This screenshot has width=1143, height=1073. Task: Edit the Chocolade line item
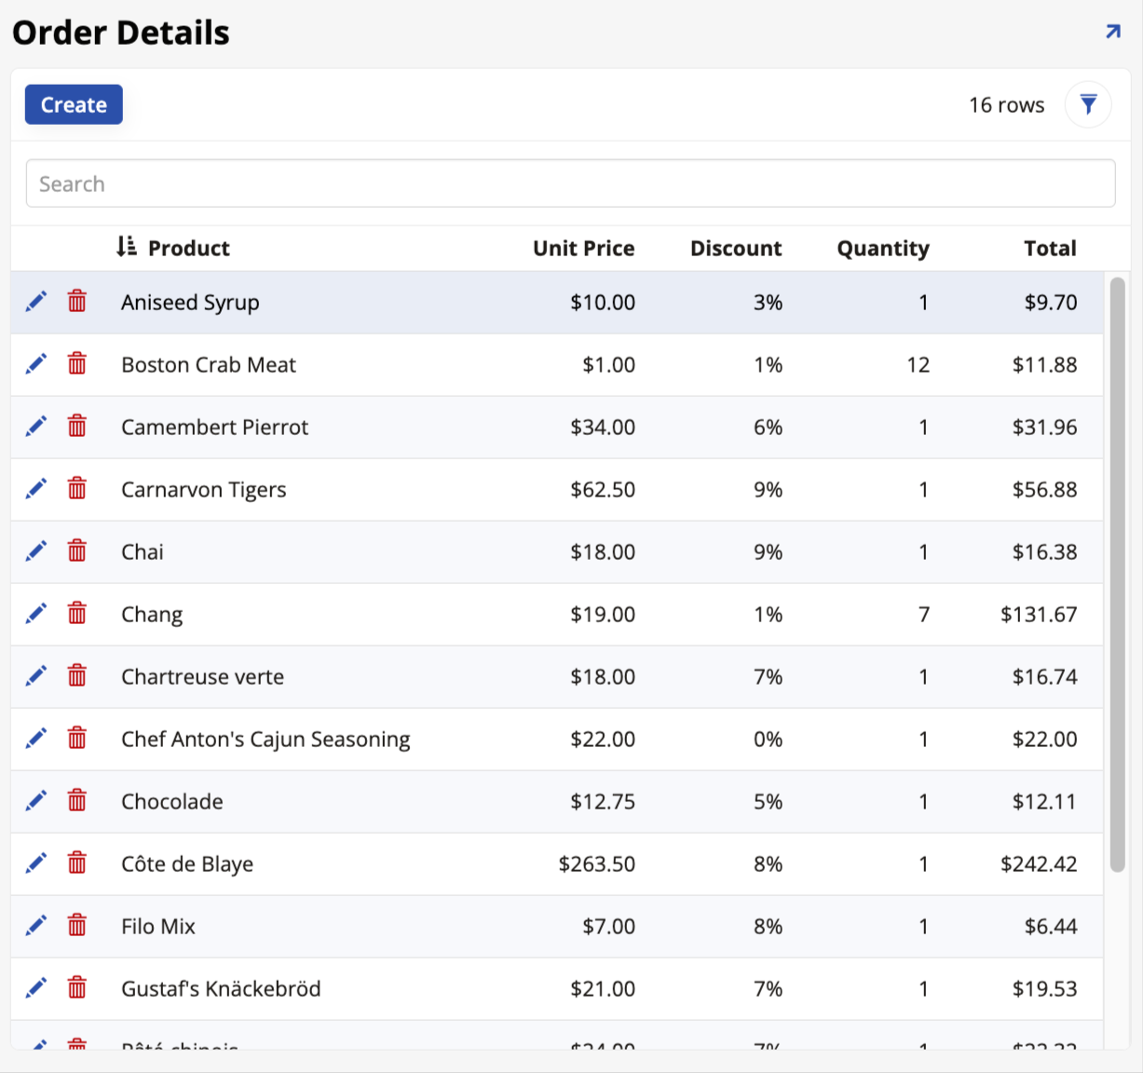35,800
